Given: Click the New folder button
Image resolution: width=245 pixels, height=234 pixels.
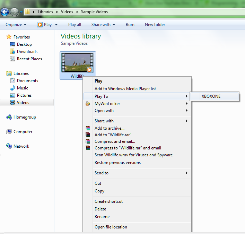Looking at the screenshot, I should tap(155, 25).
